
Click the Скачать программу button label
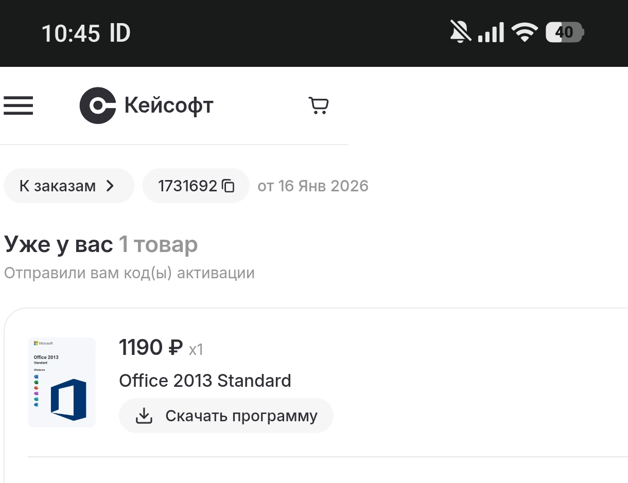241,416
